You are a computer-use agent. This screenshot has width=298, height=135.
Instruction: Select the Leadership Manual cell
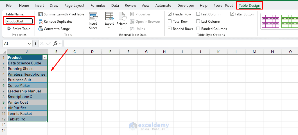point(27,91)
